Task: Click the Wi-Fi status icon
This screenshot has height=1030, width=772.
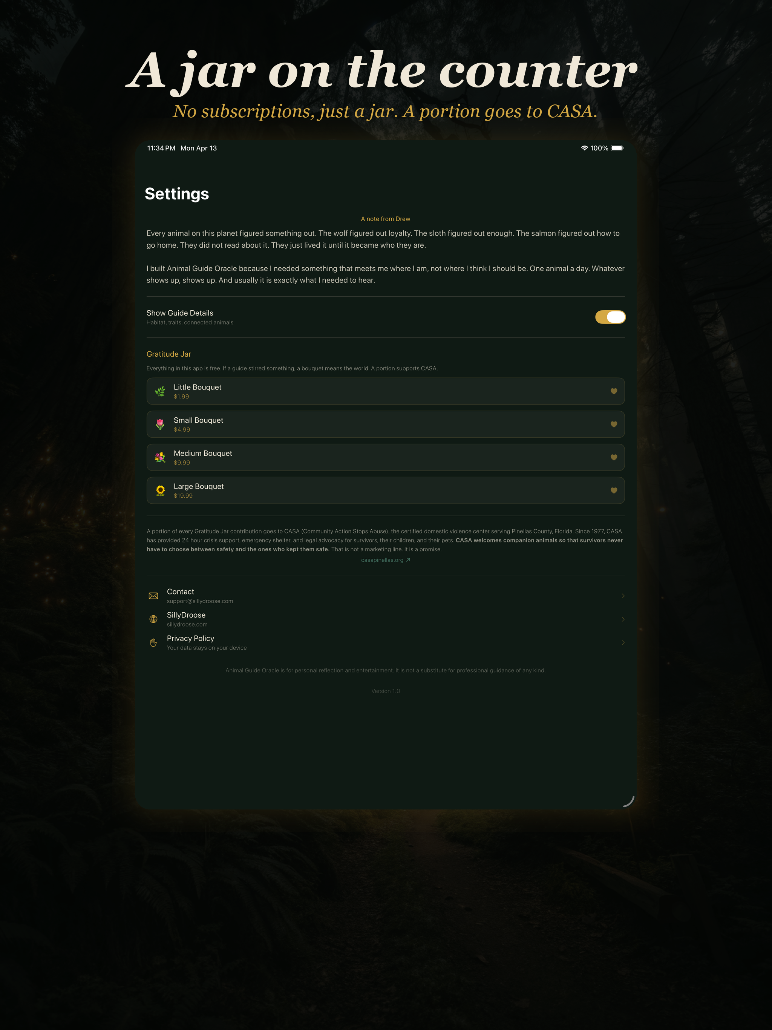Action: click(584, 148)
